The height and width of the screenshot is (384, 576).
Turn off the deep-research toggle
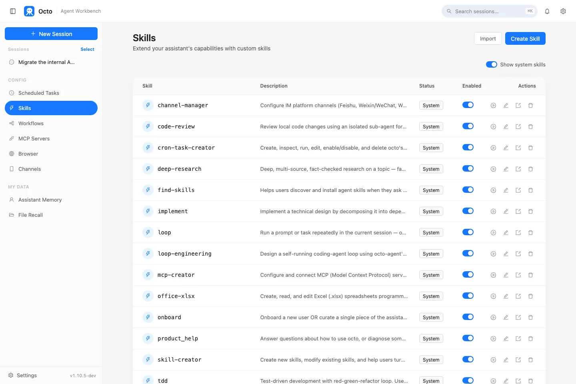click(x=468, y=168)
